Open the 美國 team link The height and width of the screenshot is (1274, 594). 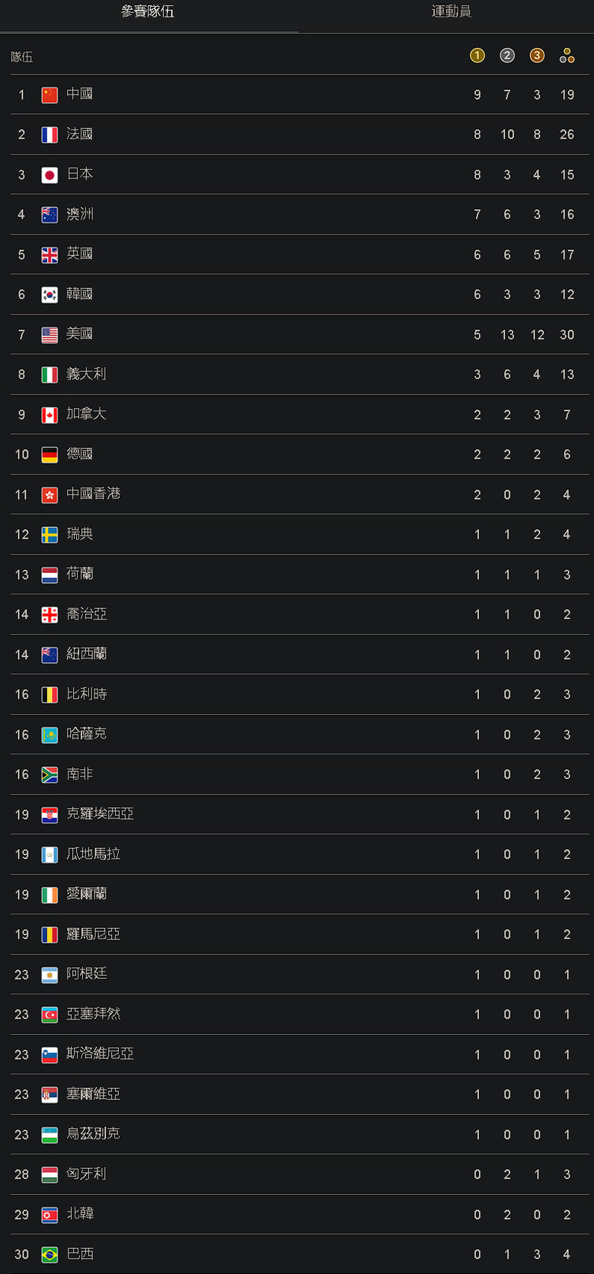coord(79,335)
